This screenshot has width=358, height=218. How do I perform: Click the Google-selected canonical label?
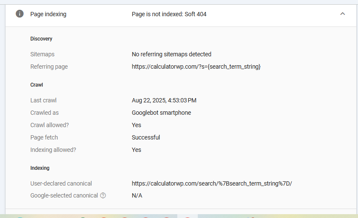coord(64,195)
